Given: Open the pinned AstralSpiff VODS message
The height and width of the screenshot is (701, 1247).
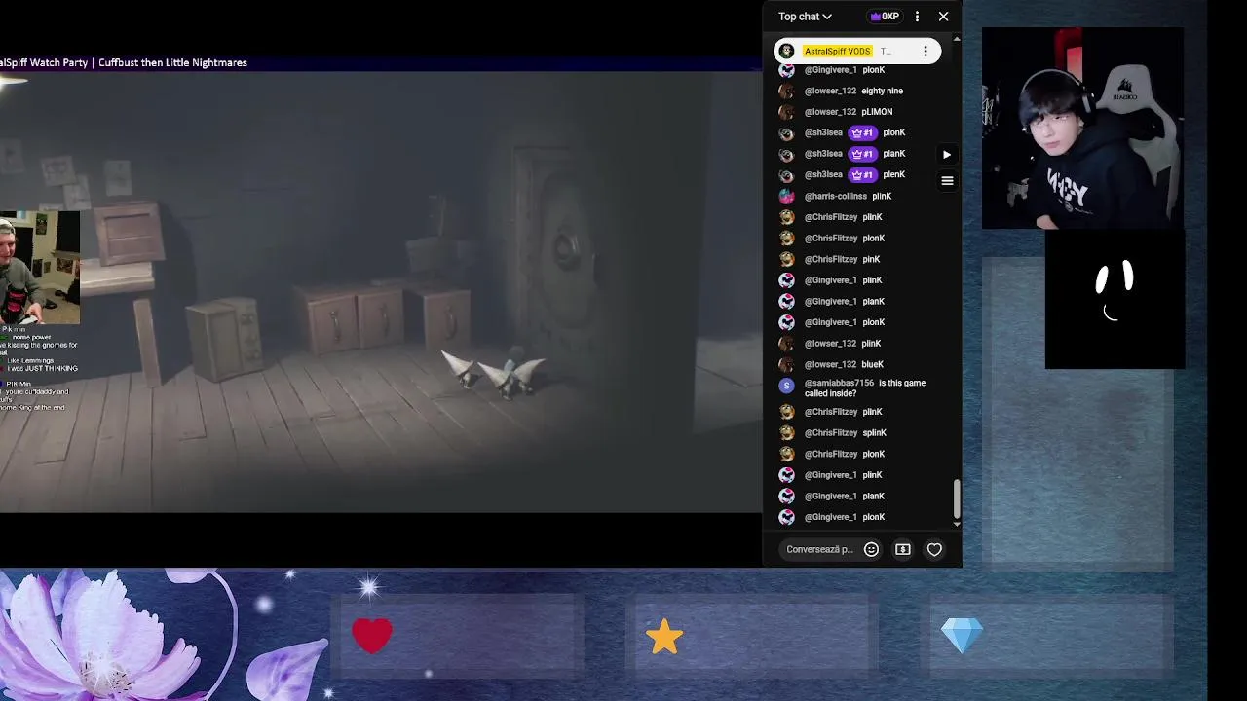Looking at the screenshot, I should [857, 51].
